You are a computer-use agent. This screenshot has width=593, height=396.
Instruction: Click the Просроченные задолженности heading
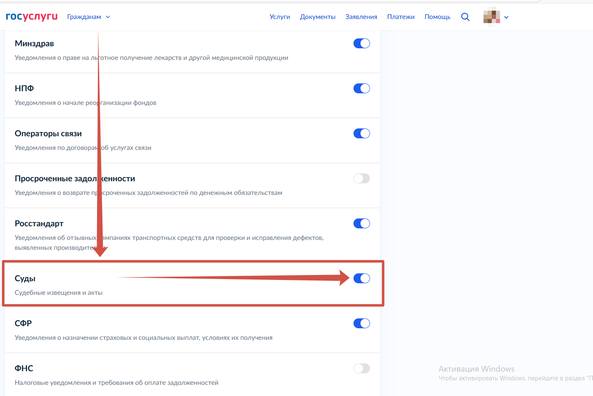coord(75,179)
